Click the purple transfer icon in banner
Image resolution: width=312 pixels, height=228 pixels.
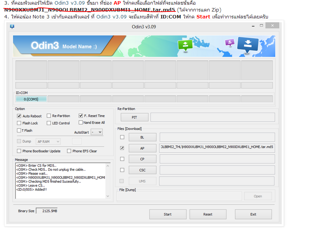click(229, 42)
